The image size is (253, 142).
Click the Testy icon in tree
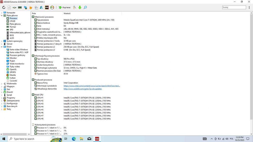(x=5, y=109)
